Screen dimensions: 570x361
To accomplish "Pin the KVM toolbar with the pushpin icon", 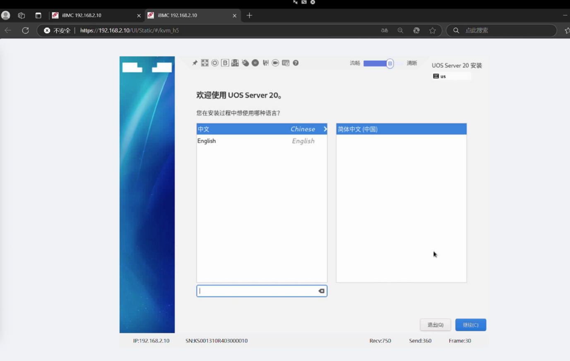I will click(195, 63).
